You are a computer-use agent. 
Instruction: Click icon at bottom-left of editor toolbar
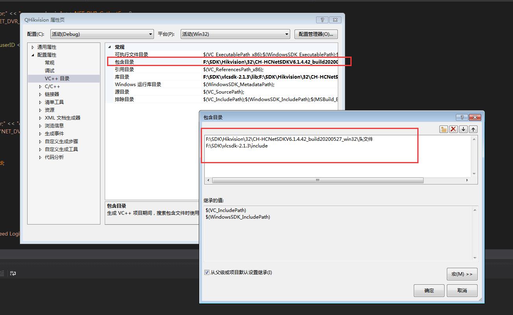(x=13, y=273)
